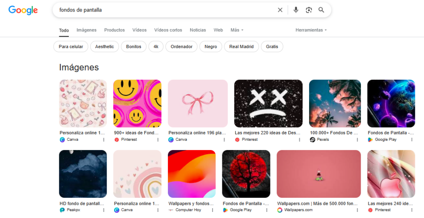This screenshot has height=218, width=424.
Task: Expand the Más dropdown menu
Action: 237,30
